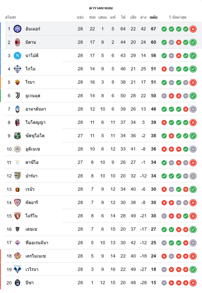
Task: Open the ซัสซูโอโล team name link
Action: [x=35, y=136]
